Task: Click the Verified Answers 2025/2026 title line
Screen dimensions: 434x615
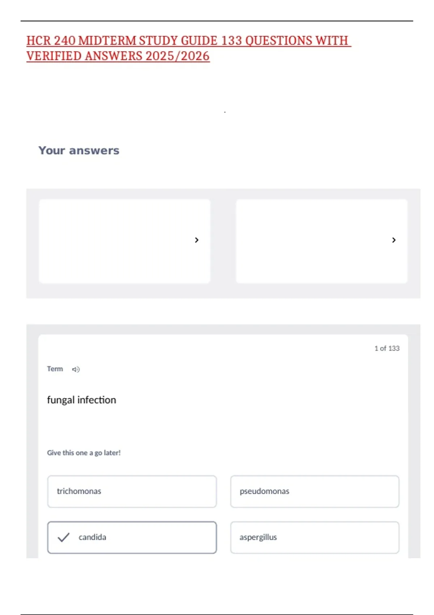Action: point(118,56)
